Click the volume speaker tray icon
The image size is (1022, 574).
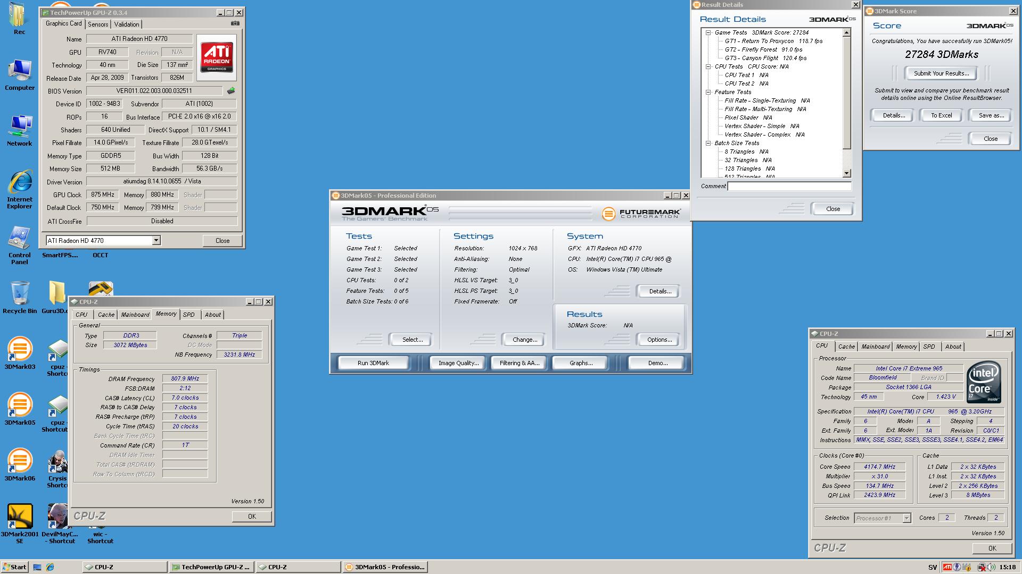coord(992,567)
